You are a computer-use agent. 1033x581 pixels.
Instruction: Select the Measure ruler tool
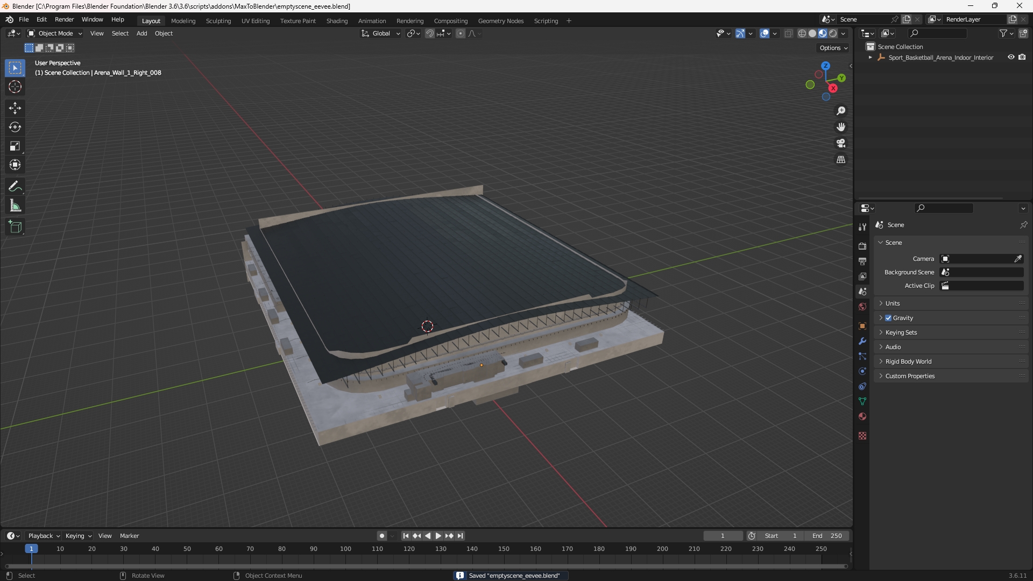(x=15, y=206)
